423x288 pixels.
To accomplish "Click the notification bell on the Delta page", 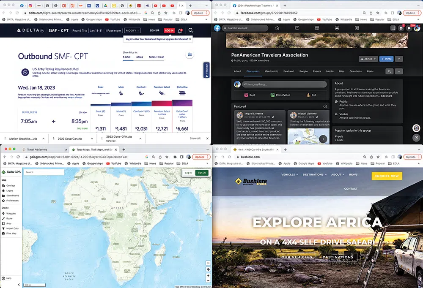I will point(180,30).
